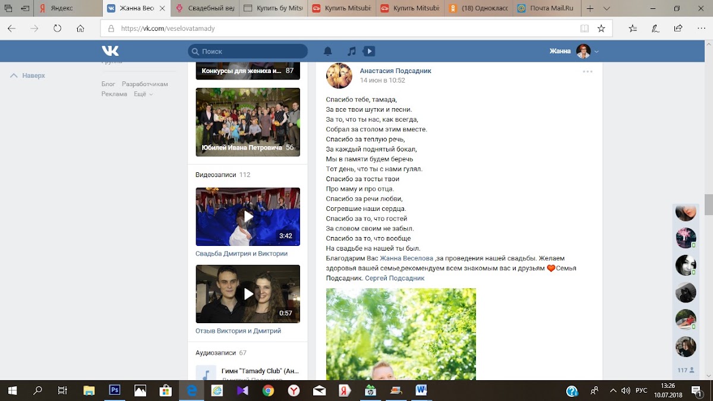Open VK notifications bell
The width and height of the screenshot is (713, 401).
(x=327, y=51)
